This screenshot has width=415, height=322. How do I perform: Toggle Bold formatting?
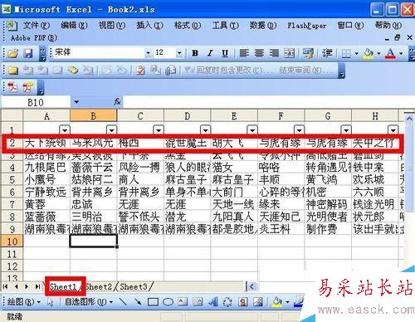coord(195,53)
